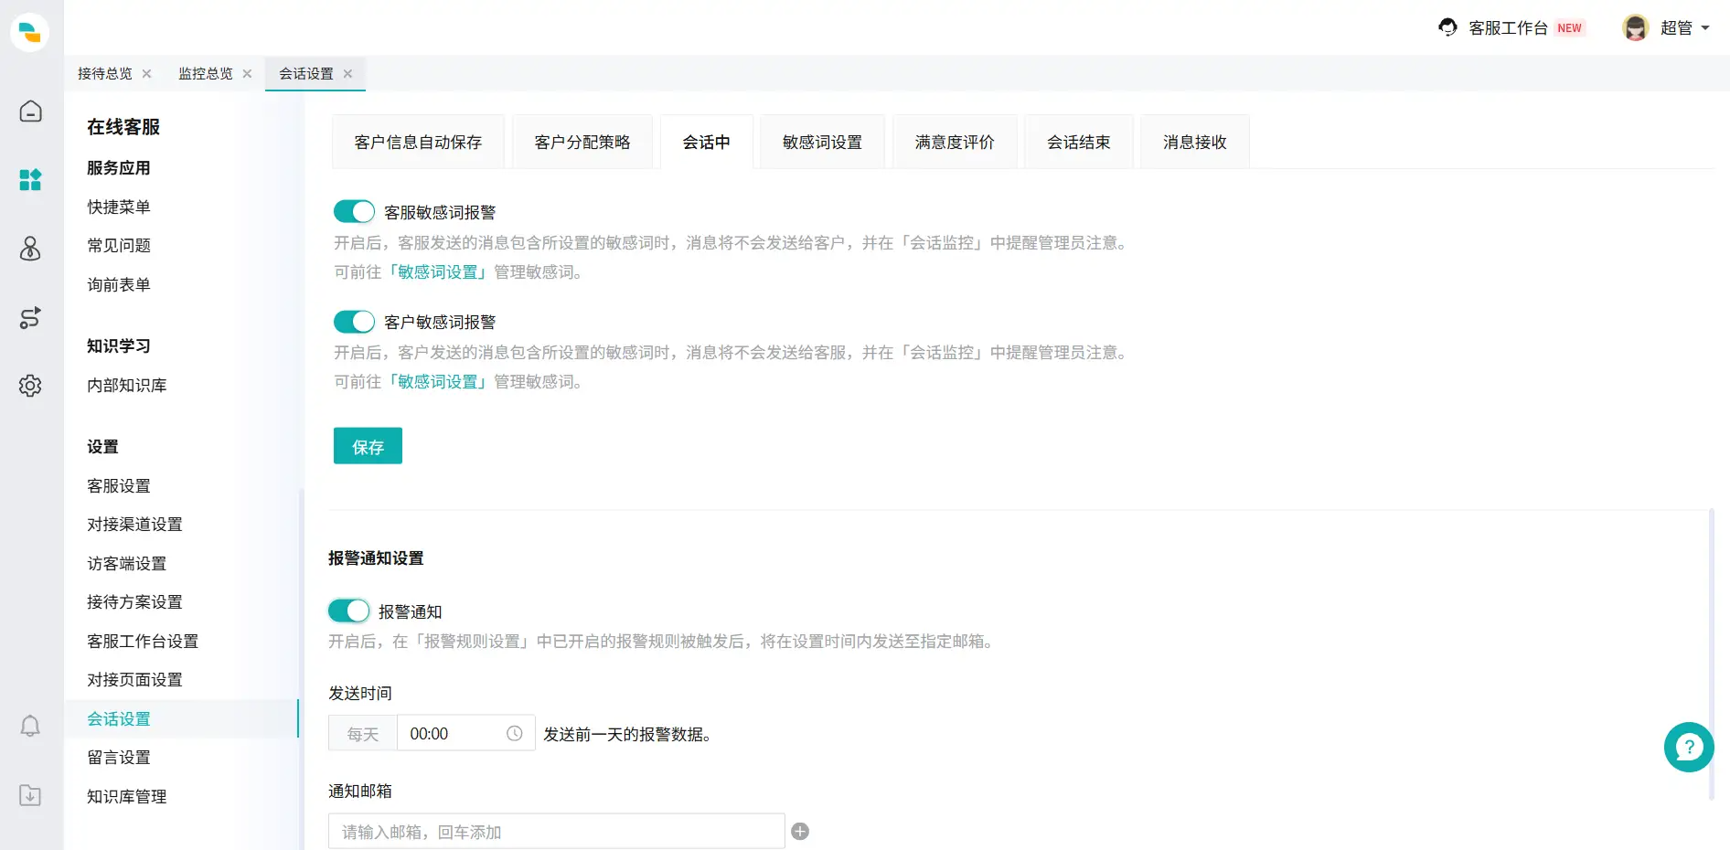This screenshot has width=1730, height=850.
Task: Toggle 客服敏感词报警 switch
Action: click(354, 212)
